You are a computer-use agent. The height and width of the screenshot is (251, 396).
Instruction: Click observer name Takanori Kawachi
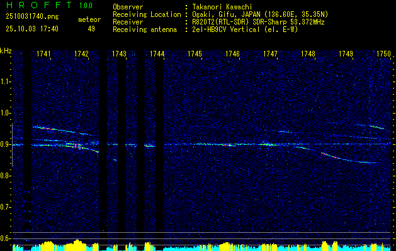pos(222,7)
